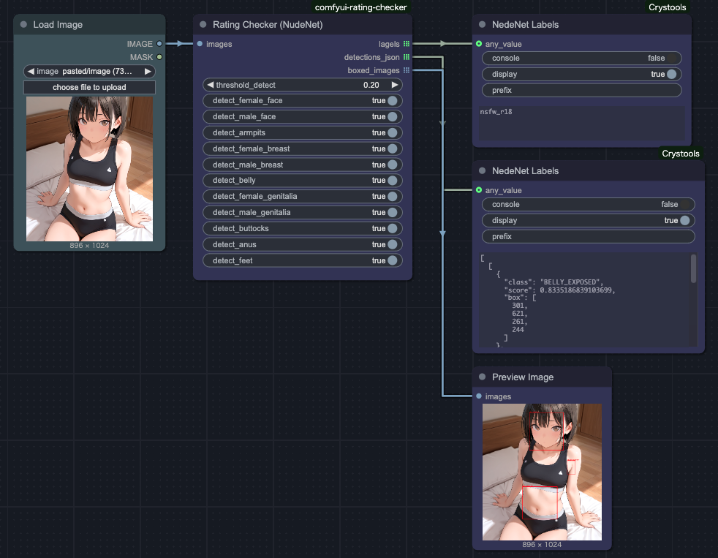This screenshot has height=558, width=718.
Task: Click the JSON output scrollbar thumb
Action: tap(693, 268)
